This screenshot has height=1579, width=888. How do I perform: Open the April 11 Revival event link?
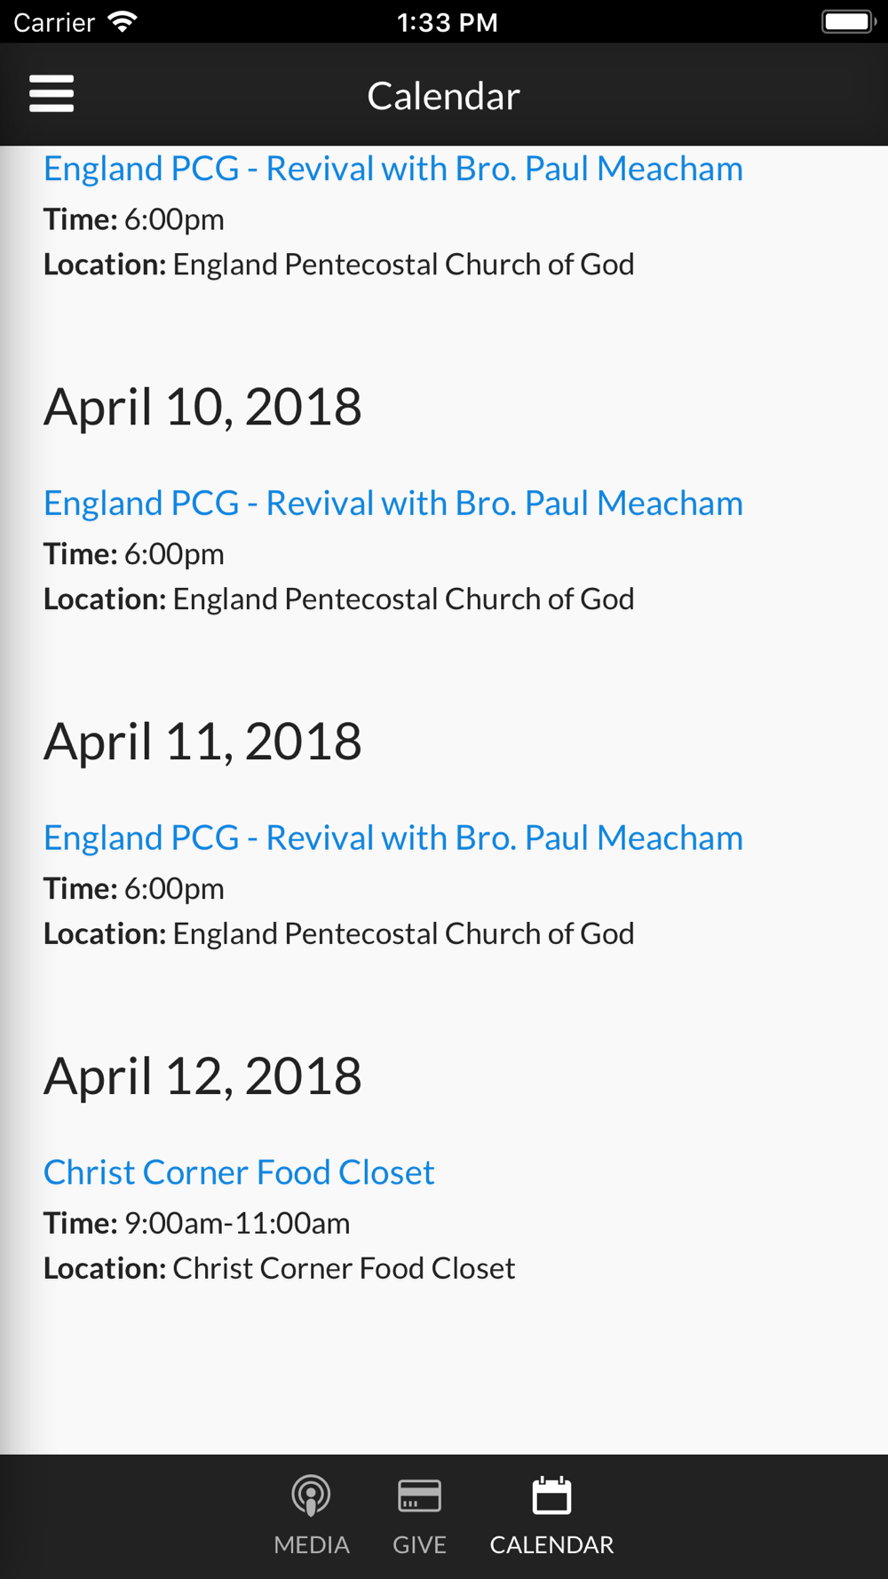point(393,838)
